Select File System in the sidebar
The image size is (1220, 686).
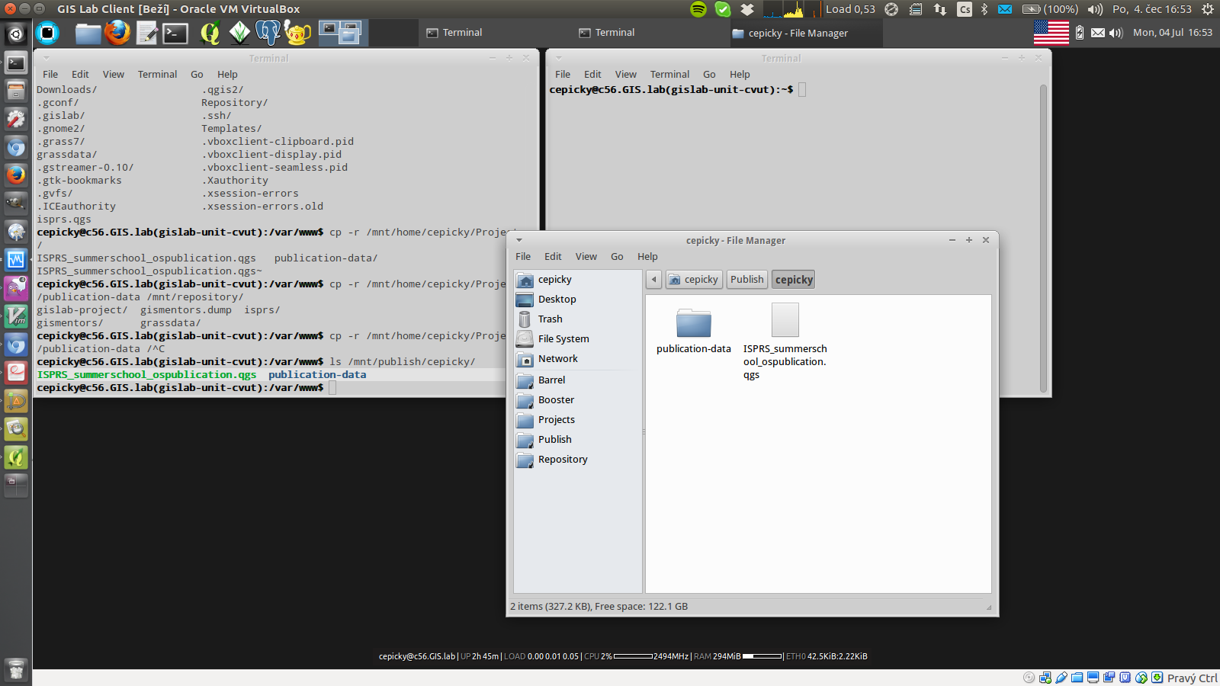[x=576, y=339]
